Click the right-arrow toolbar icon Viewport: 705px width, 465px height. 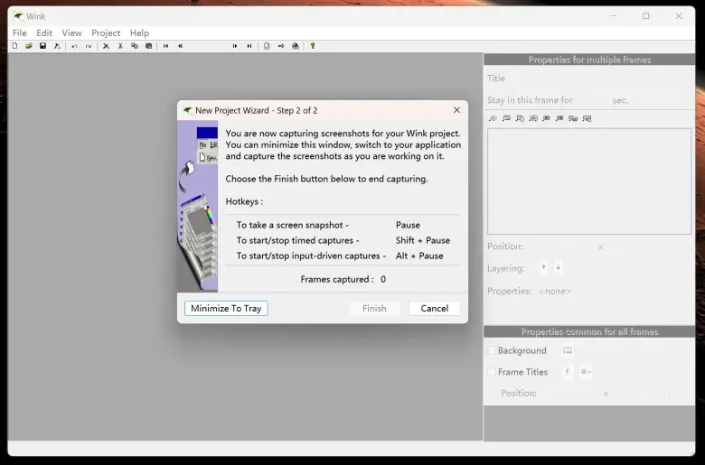[281, 46]
